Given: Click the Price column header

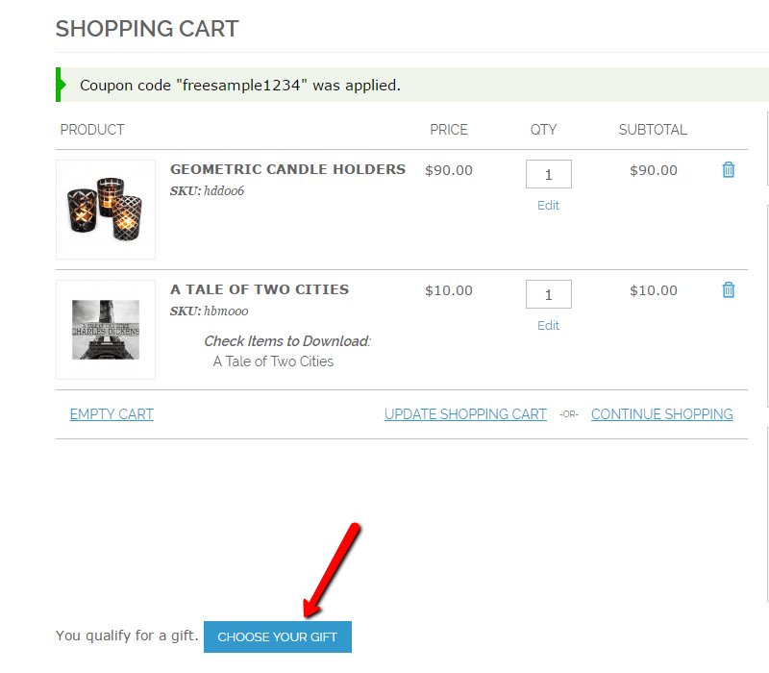Looking at the screenshot, I should point(449,130).
